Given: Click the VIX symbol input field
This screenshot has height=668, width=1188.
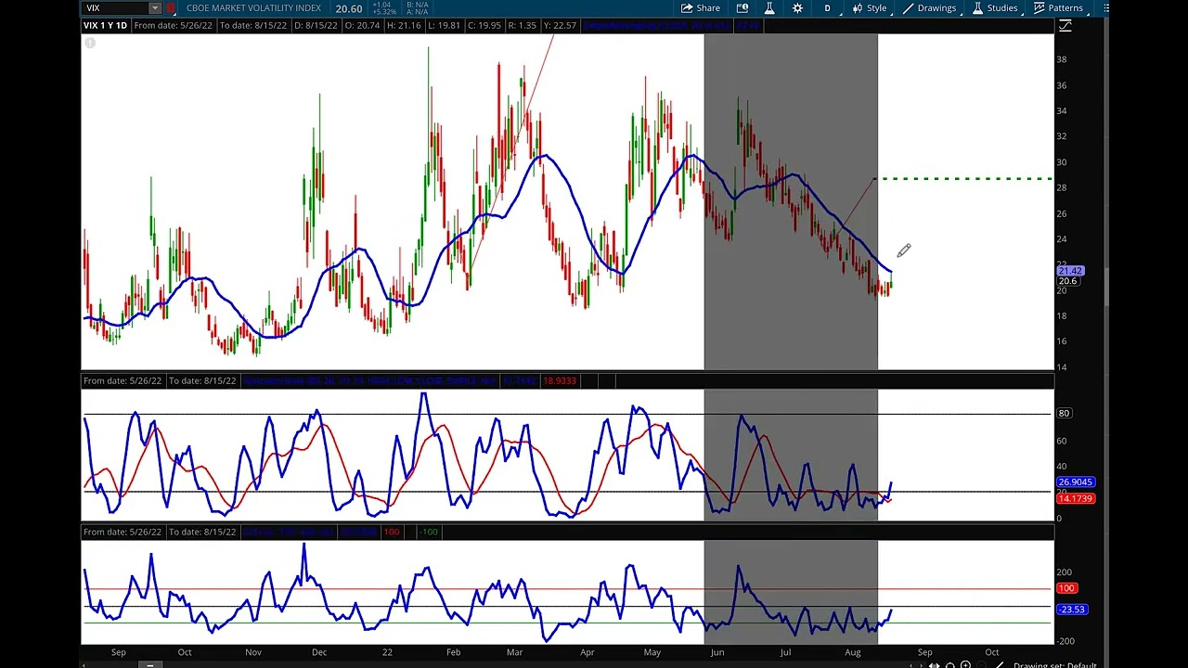Looking at the screenshot, I should coord(115,8).
